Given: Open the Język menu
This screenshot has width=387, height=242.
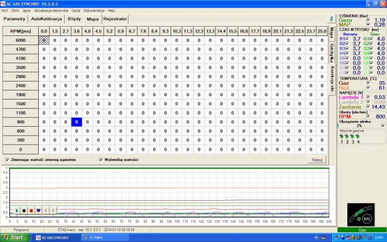Looking at the screenshot, I should (27, 10).
